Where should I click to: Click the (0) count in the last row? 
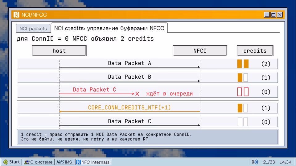266,122
